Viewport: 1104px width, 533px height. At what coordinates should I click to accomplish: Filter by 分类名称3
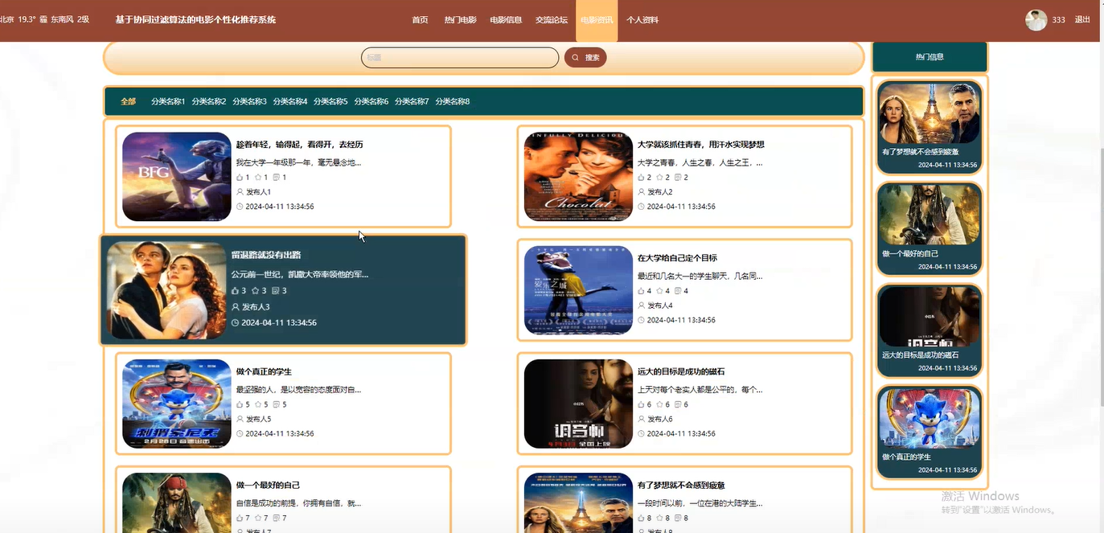(249, 101)
